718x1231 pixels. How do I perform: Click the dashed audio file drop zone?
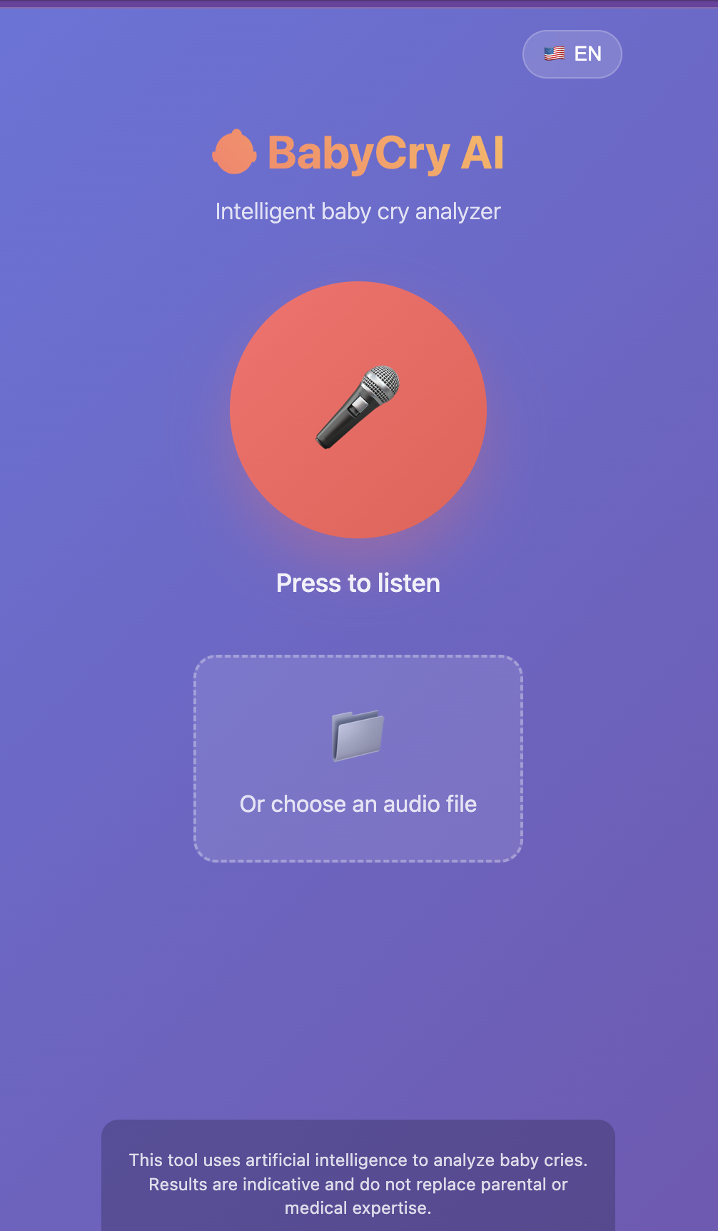[x=358, y=758]
